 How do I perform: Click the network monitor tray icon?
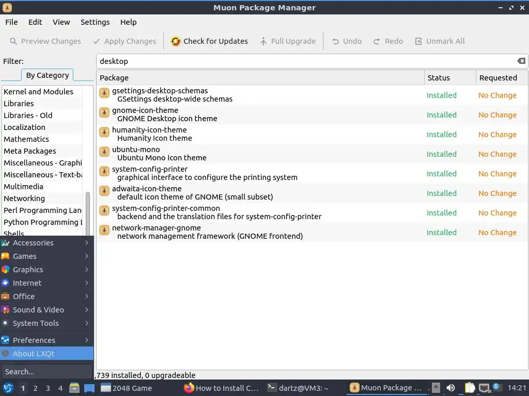[484, 388]
